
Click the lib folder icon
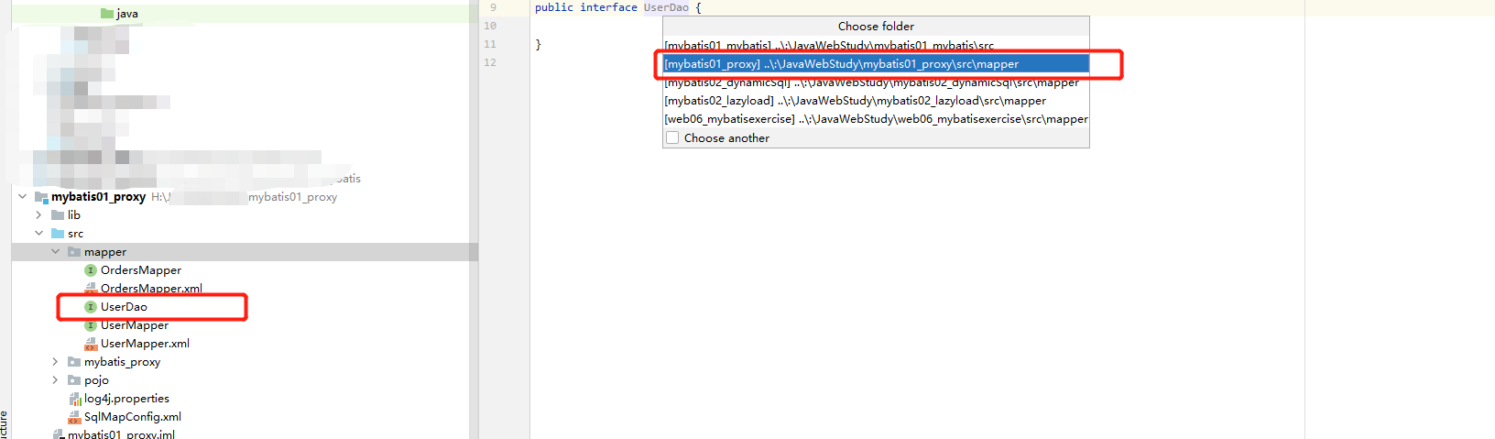58,215
